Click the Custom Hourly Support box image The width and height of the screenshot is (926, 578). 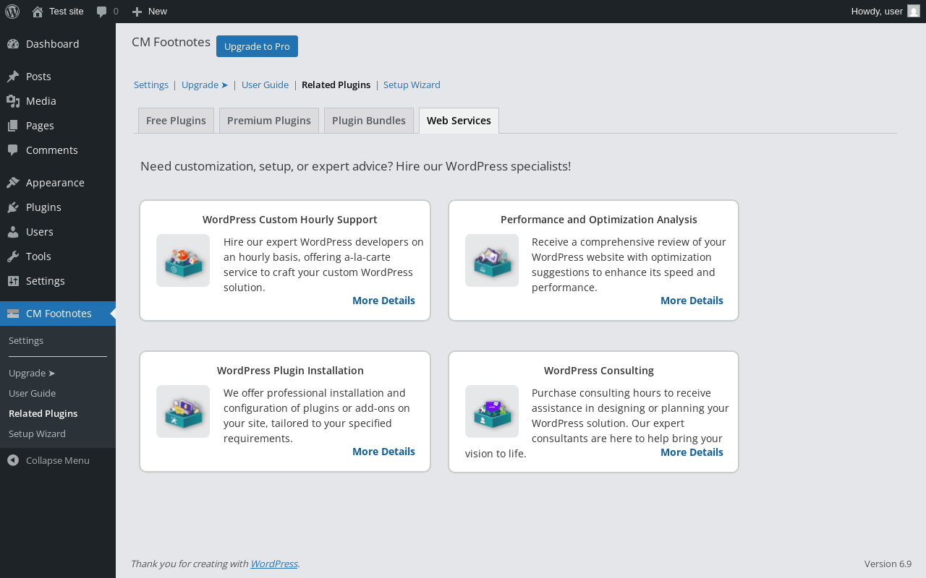pos(183,260)
